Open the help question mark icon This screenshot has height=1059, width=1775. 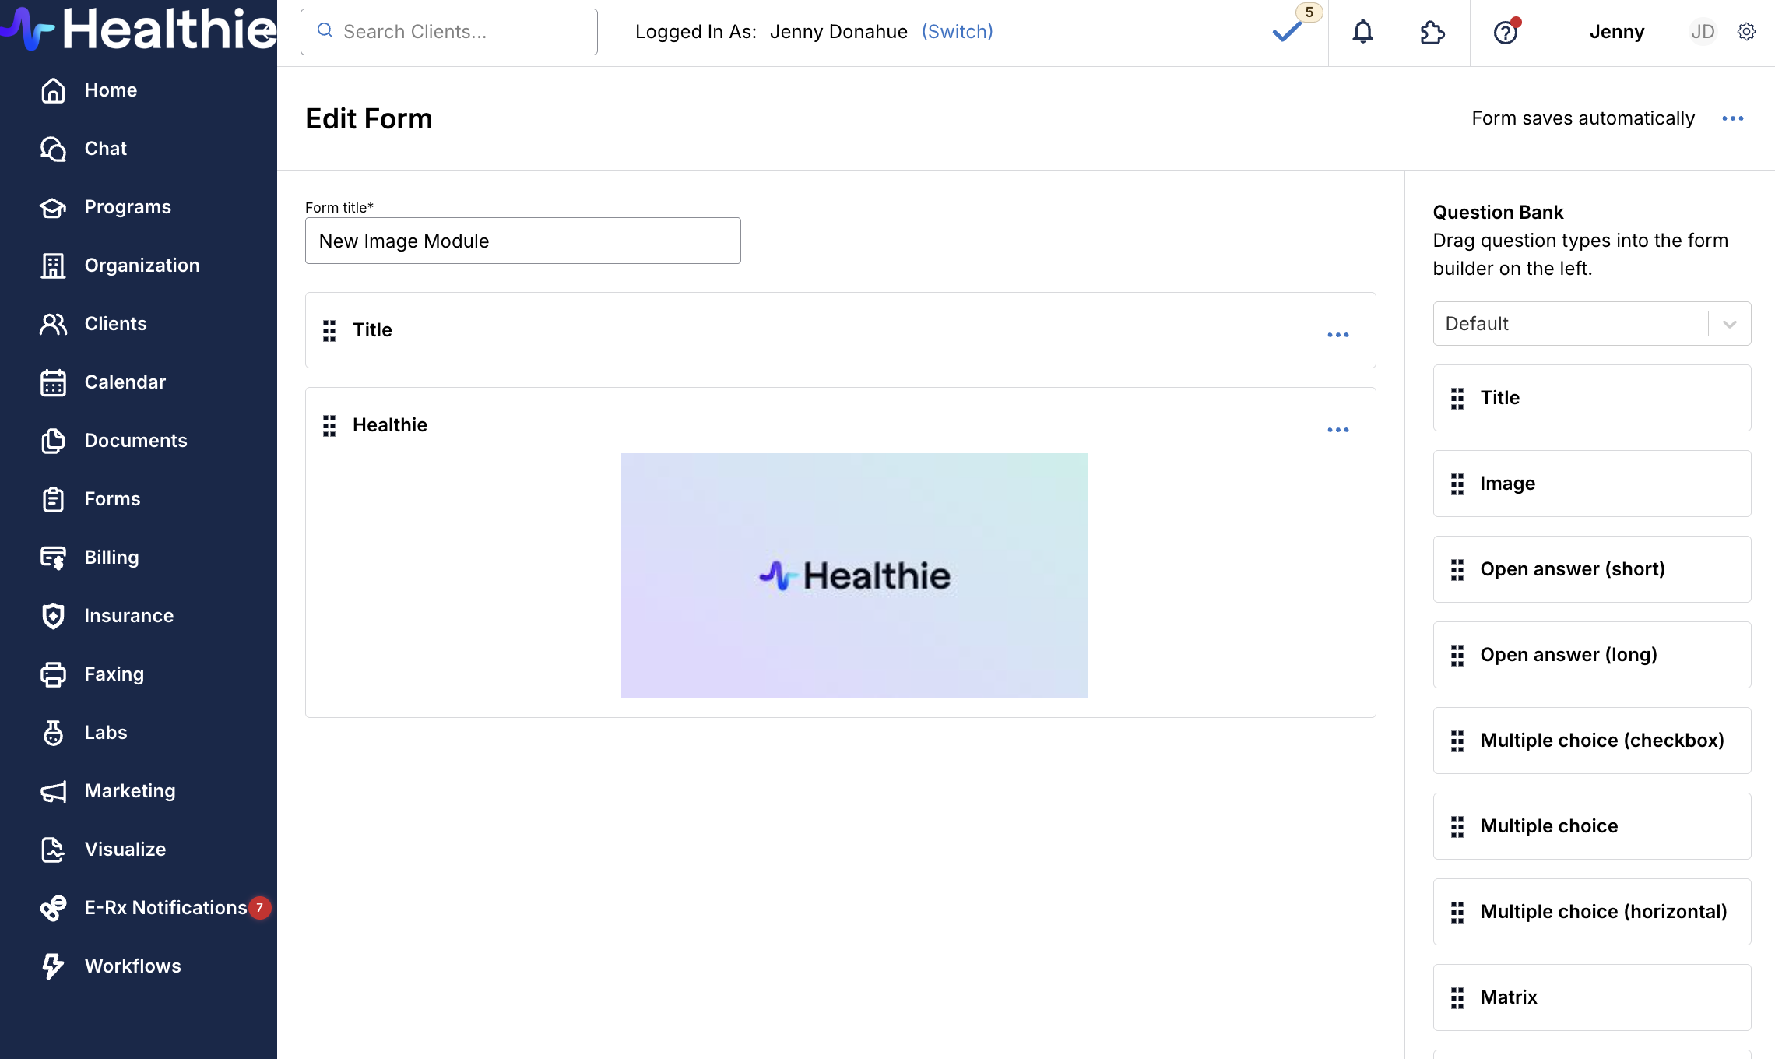click(x=1505, y=33)
